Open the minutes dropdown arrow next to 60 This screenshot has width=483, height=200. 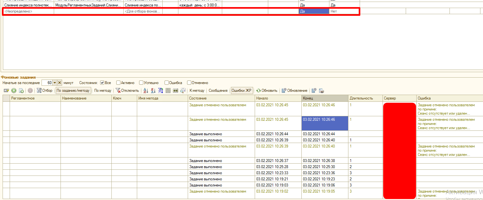click(55, 83)
